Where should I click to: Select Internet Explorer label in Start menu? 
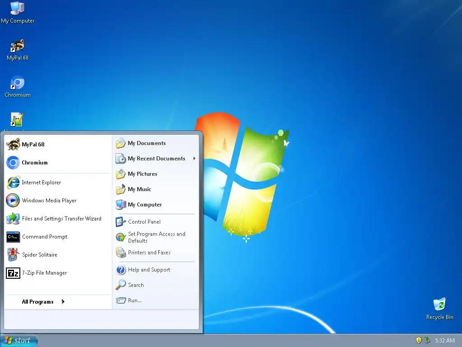point(41,183)
